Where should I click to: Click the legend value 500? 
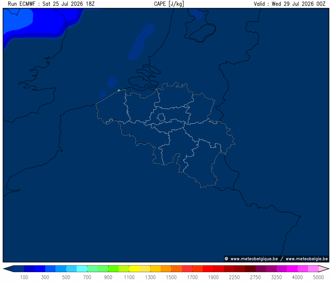[66, 277]
